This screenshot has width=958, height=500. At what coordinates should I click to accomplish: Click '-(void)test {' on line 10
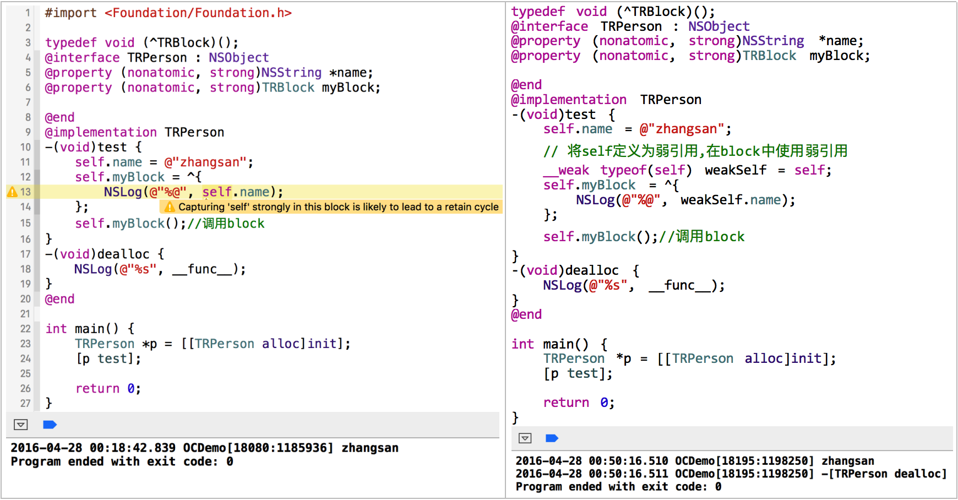coord(93,147)
